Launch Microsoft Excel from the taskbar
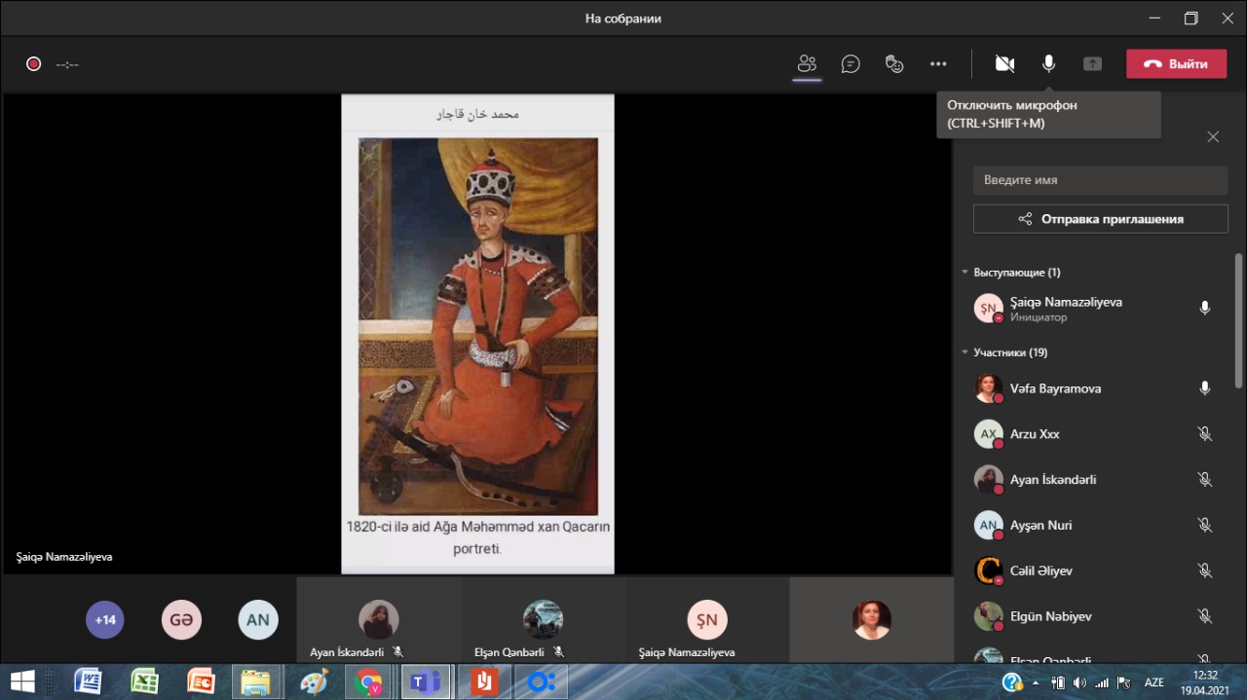Screen dimensions: 1247x700 click(x=144, y=682)
